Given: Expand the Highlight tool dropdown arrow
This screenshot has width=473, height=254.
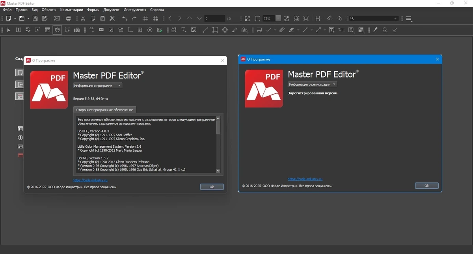Looking at the screenshot, I should 298,30.
